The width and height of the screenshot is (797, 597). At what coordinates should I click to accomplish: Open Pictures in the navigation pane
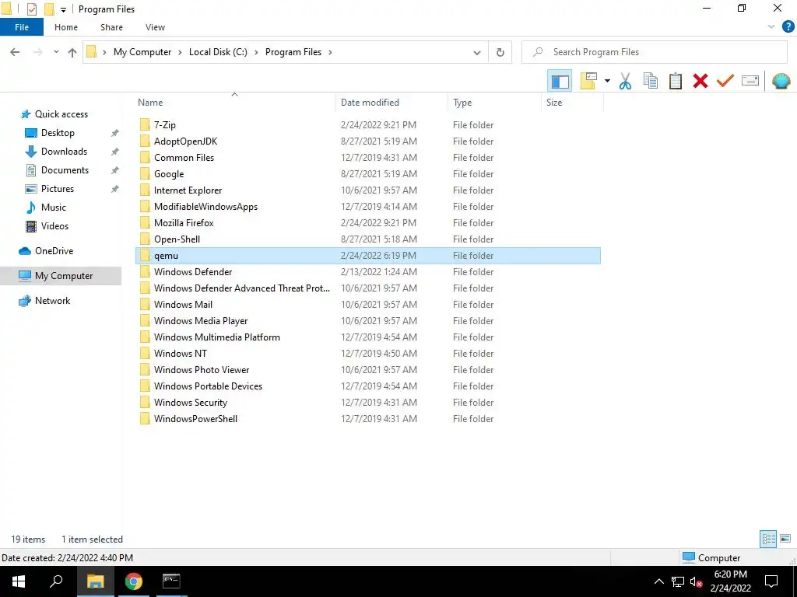point(57,189)
